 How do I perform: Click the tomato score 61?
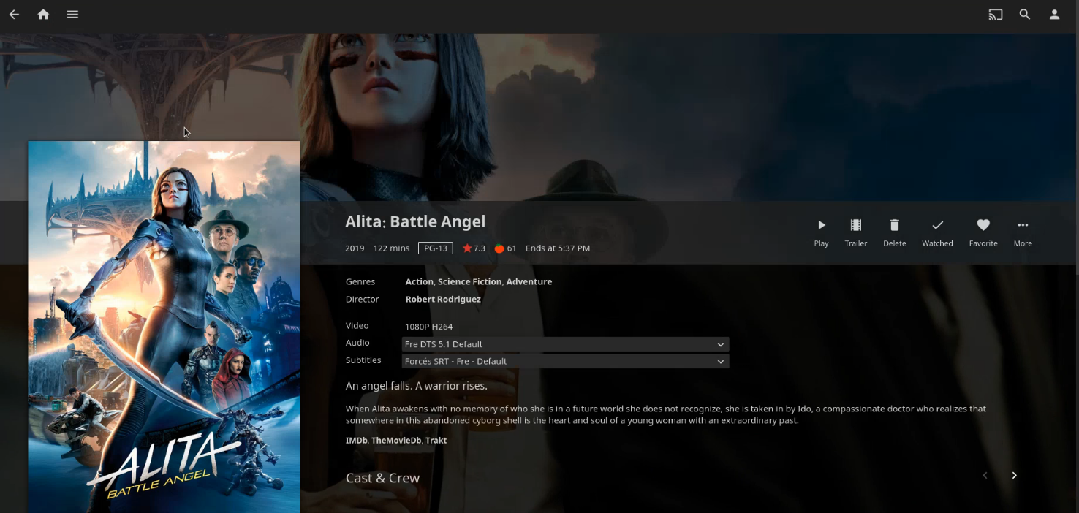coord(505,248)
